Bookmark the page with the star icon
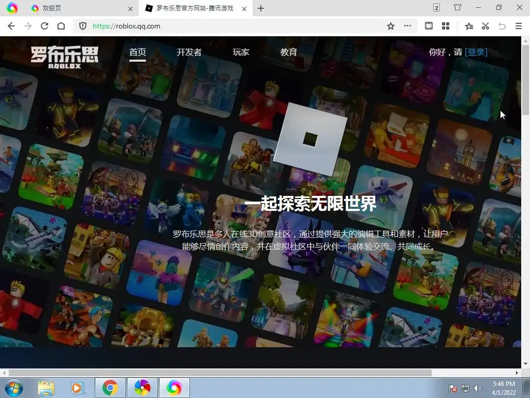Viewport: 530px width, 398px height. 391,26
